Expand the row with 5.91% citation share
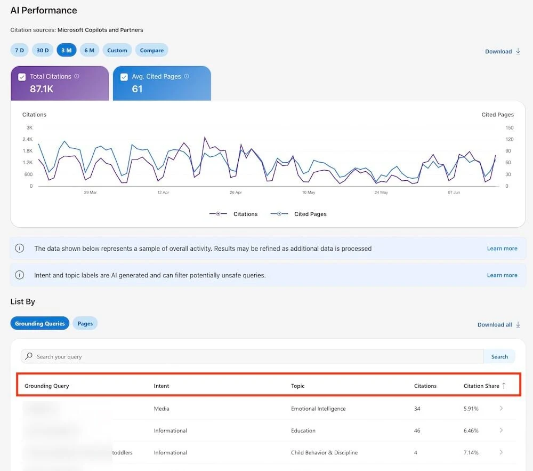The width and height of the screenshot is (533, 471). tap(501, 408)
